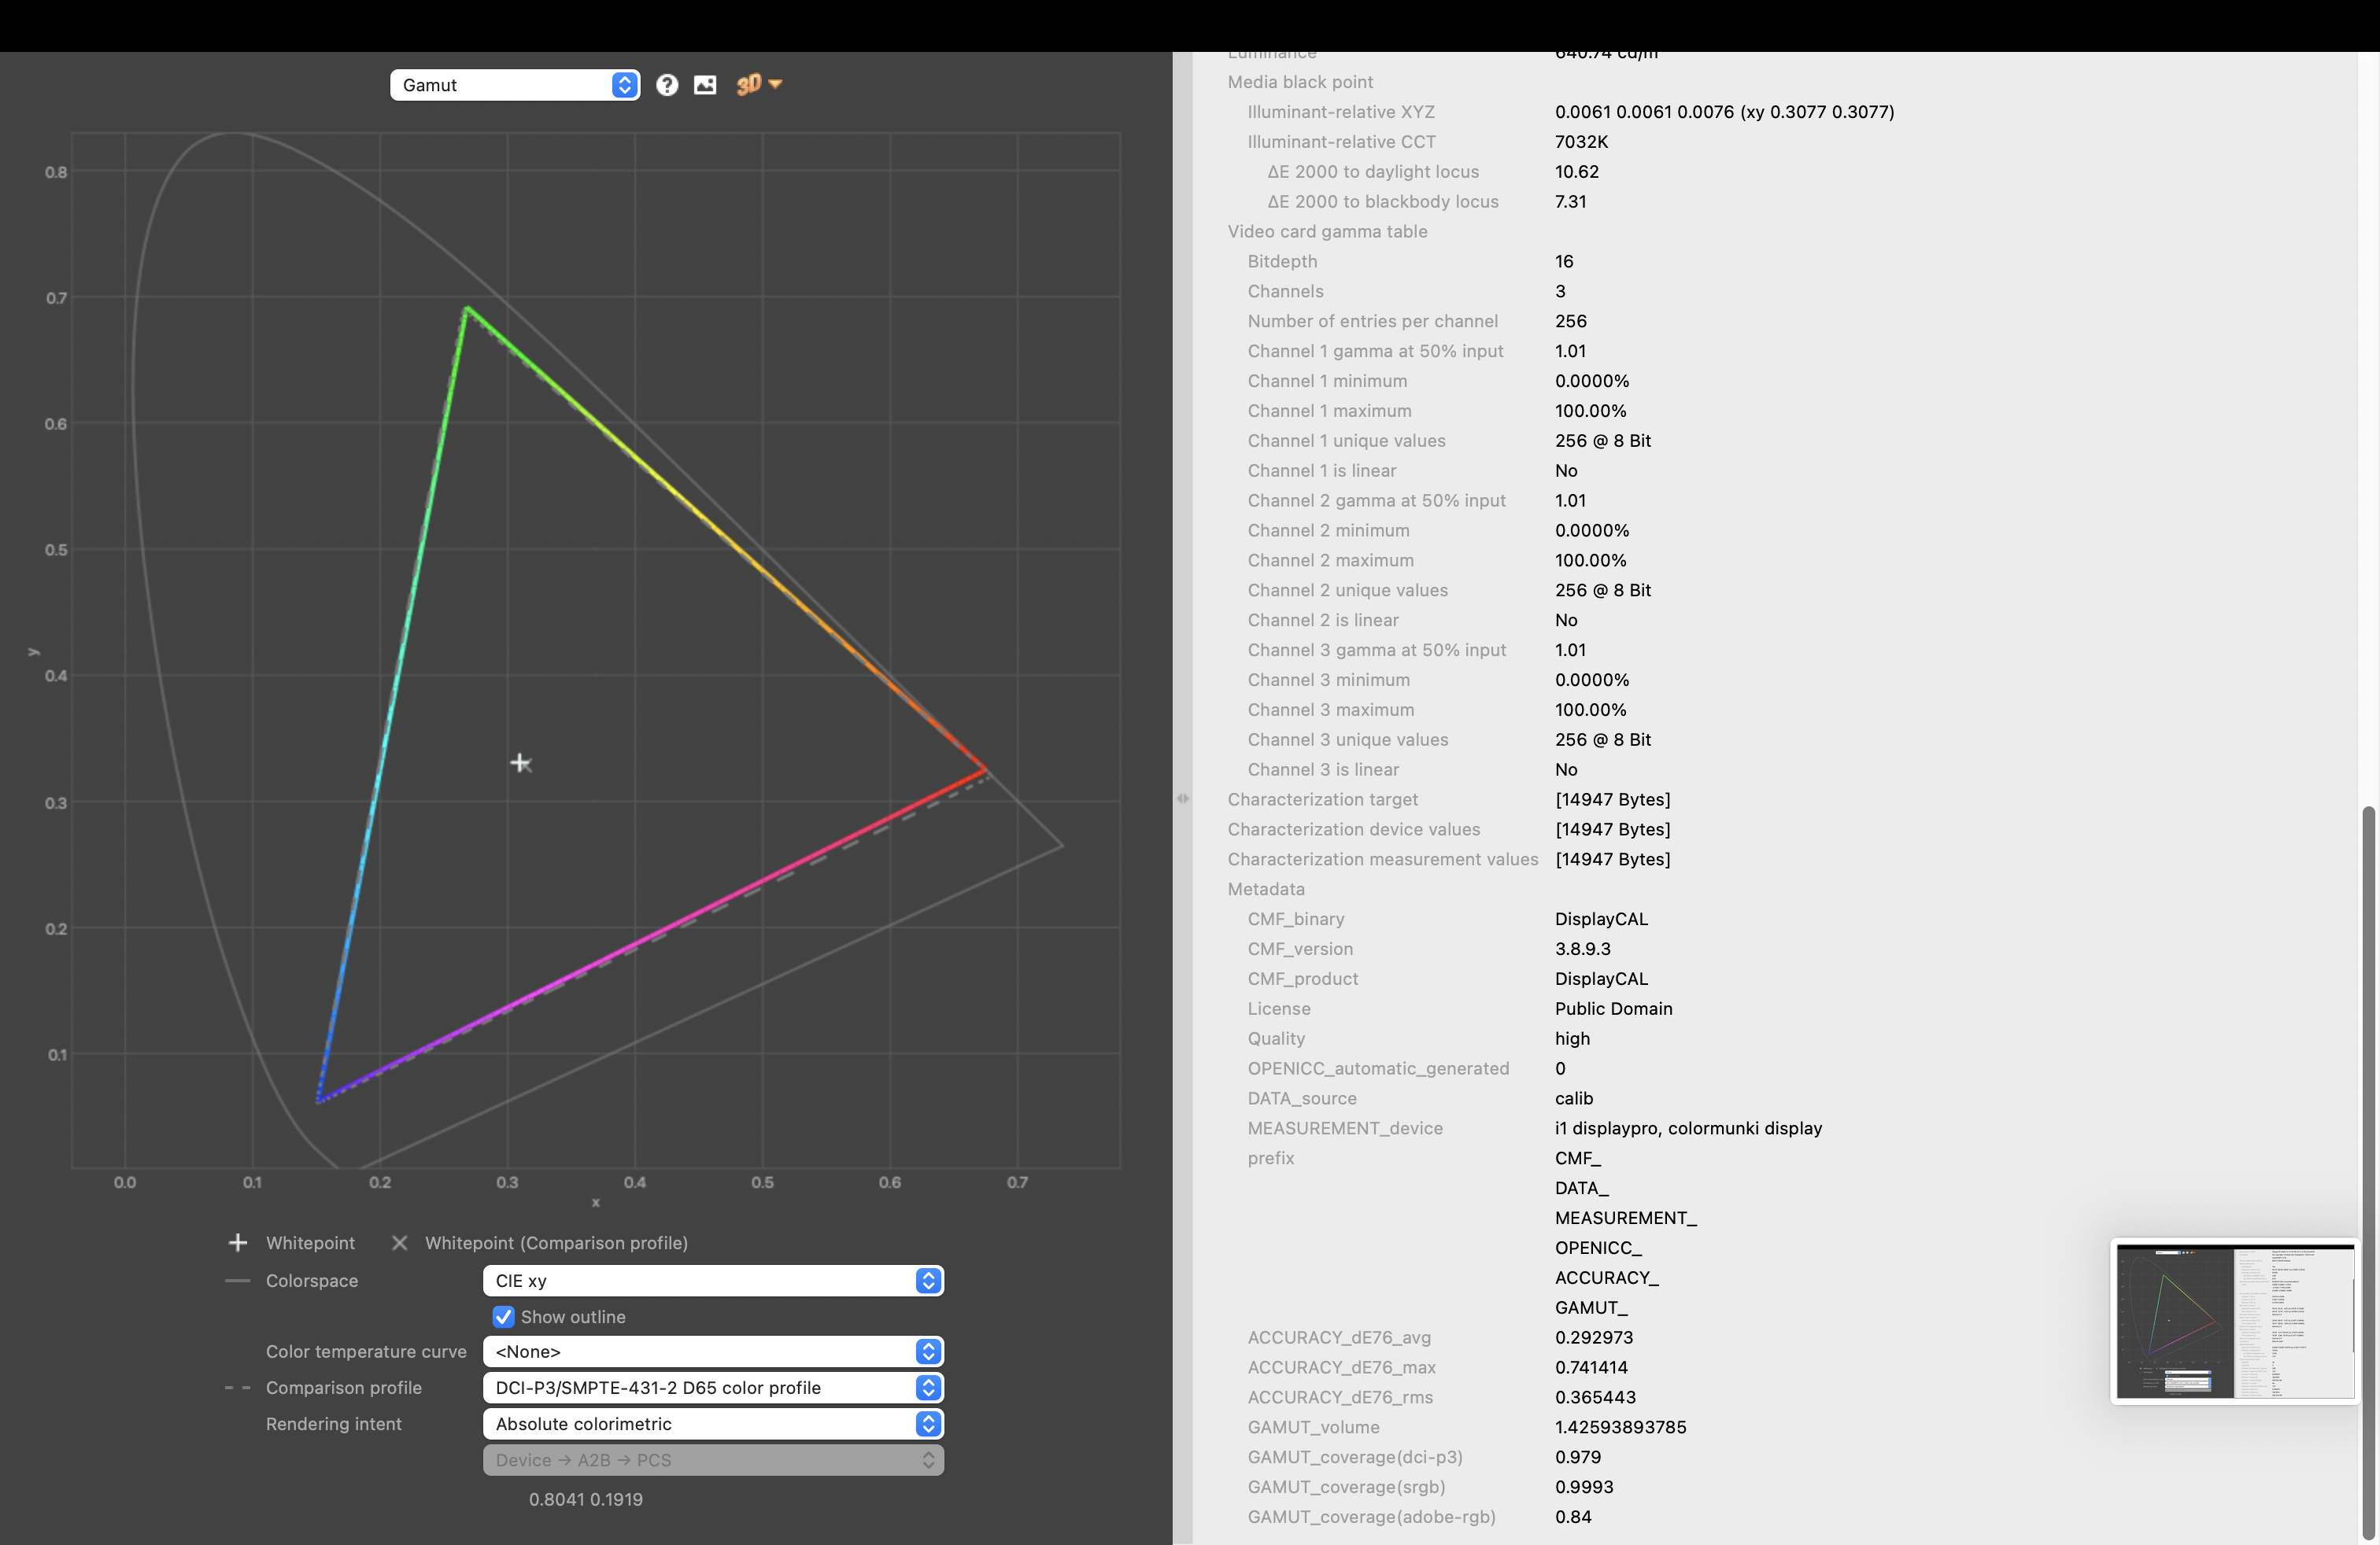Open the CIE xy colorspace dropdown
The height and width of the screenshot is (1545, 2380).
click(x=712, y=1280)
